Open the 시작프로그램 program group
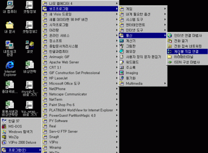 80,25
